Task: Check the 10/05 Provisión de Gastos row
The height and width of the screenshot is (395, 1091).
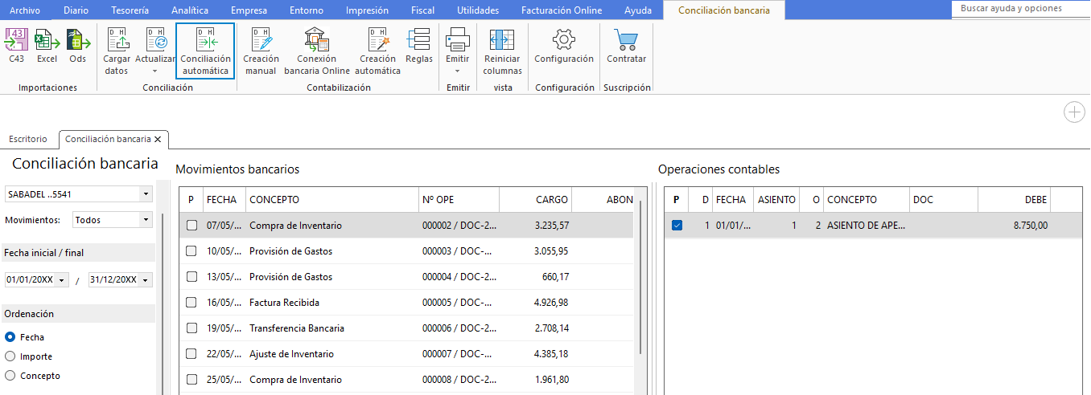Action: coord(191,251)
